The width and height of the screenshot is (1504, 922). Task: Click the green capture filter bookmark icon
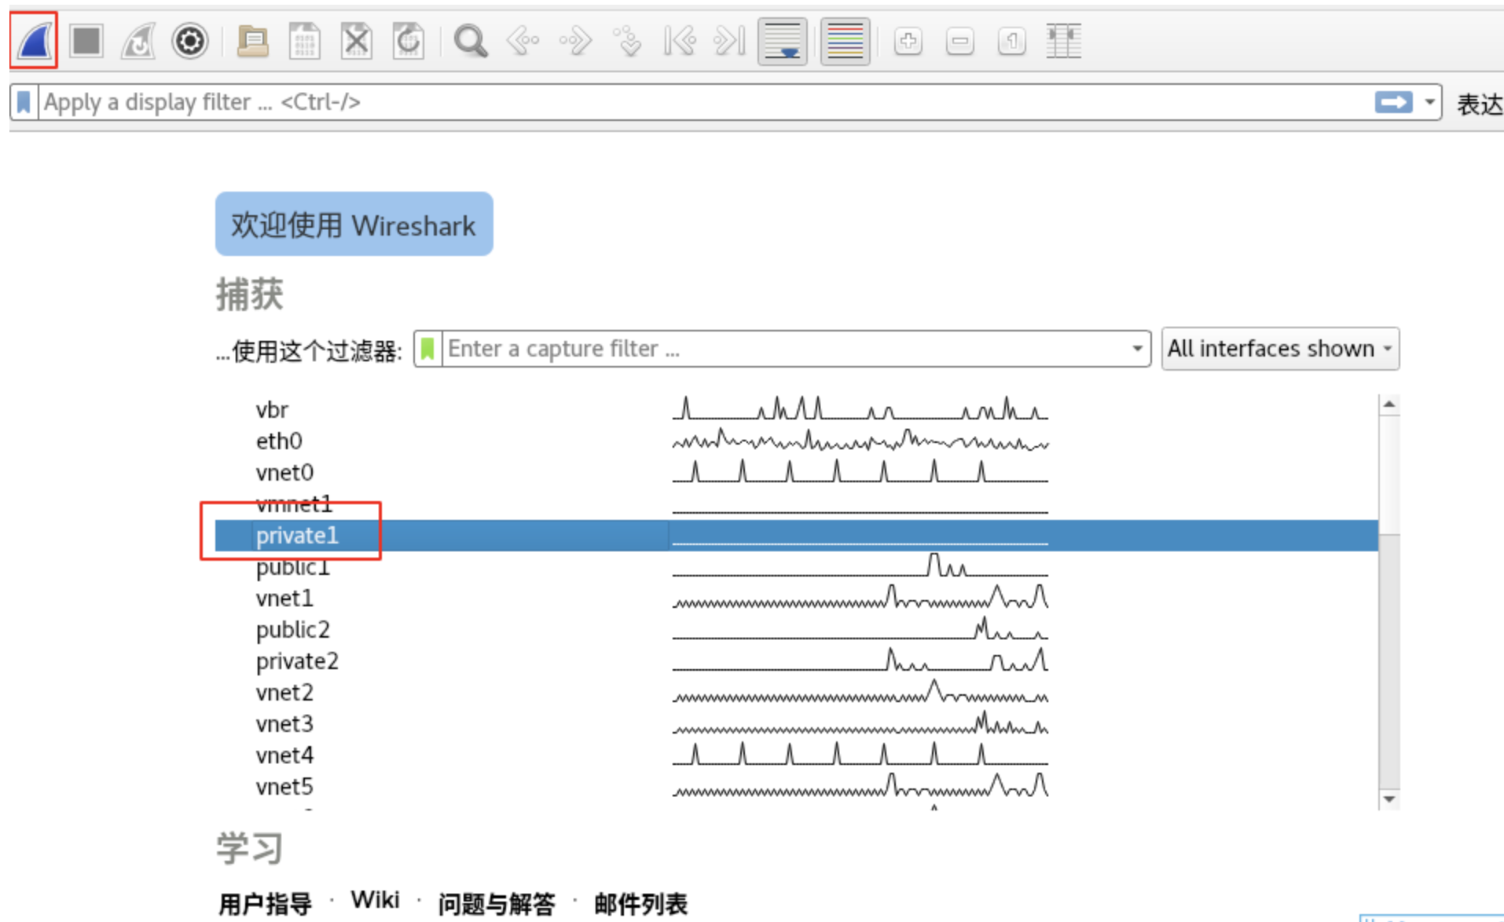coord(427,348)
